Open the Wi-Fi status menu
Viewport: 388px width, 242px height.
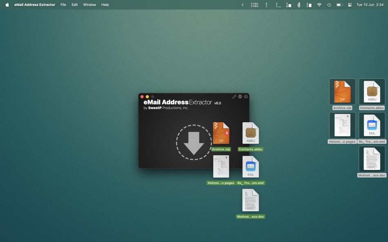pyautogui.click(x=319, y=5)
